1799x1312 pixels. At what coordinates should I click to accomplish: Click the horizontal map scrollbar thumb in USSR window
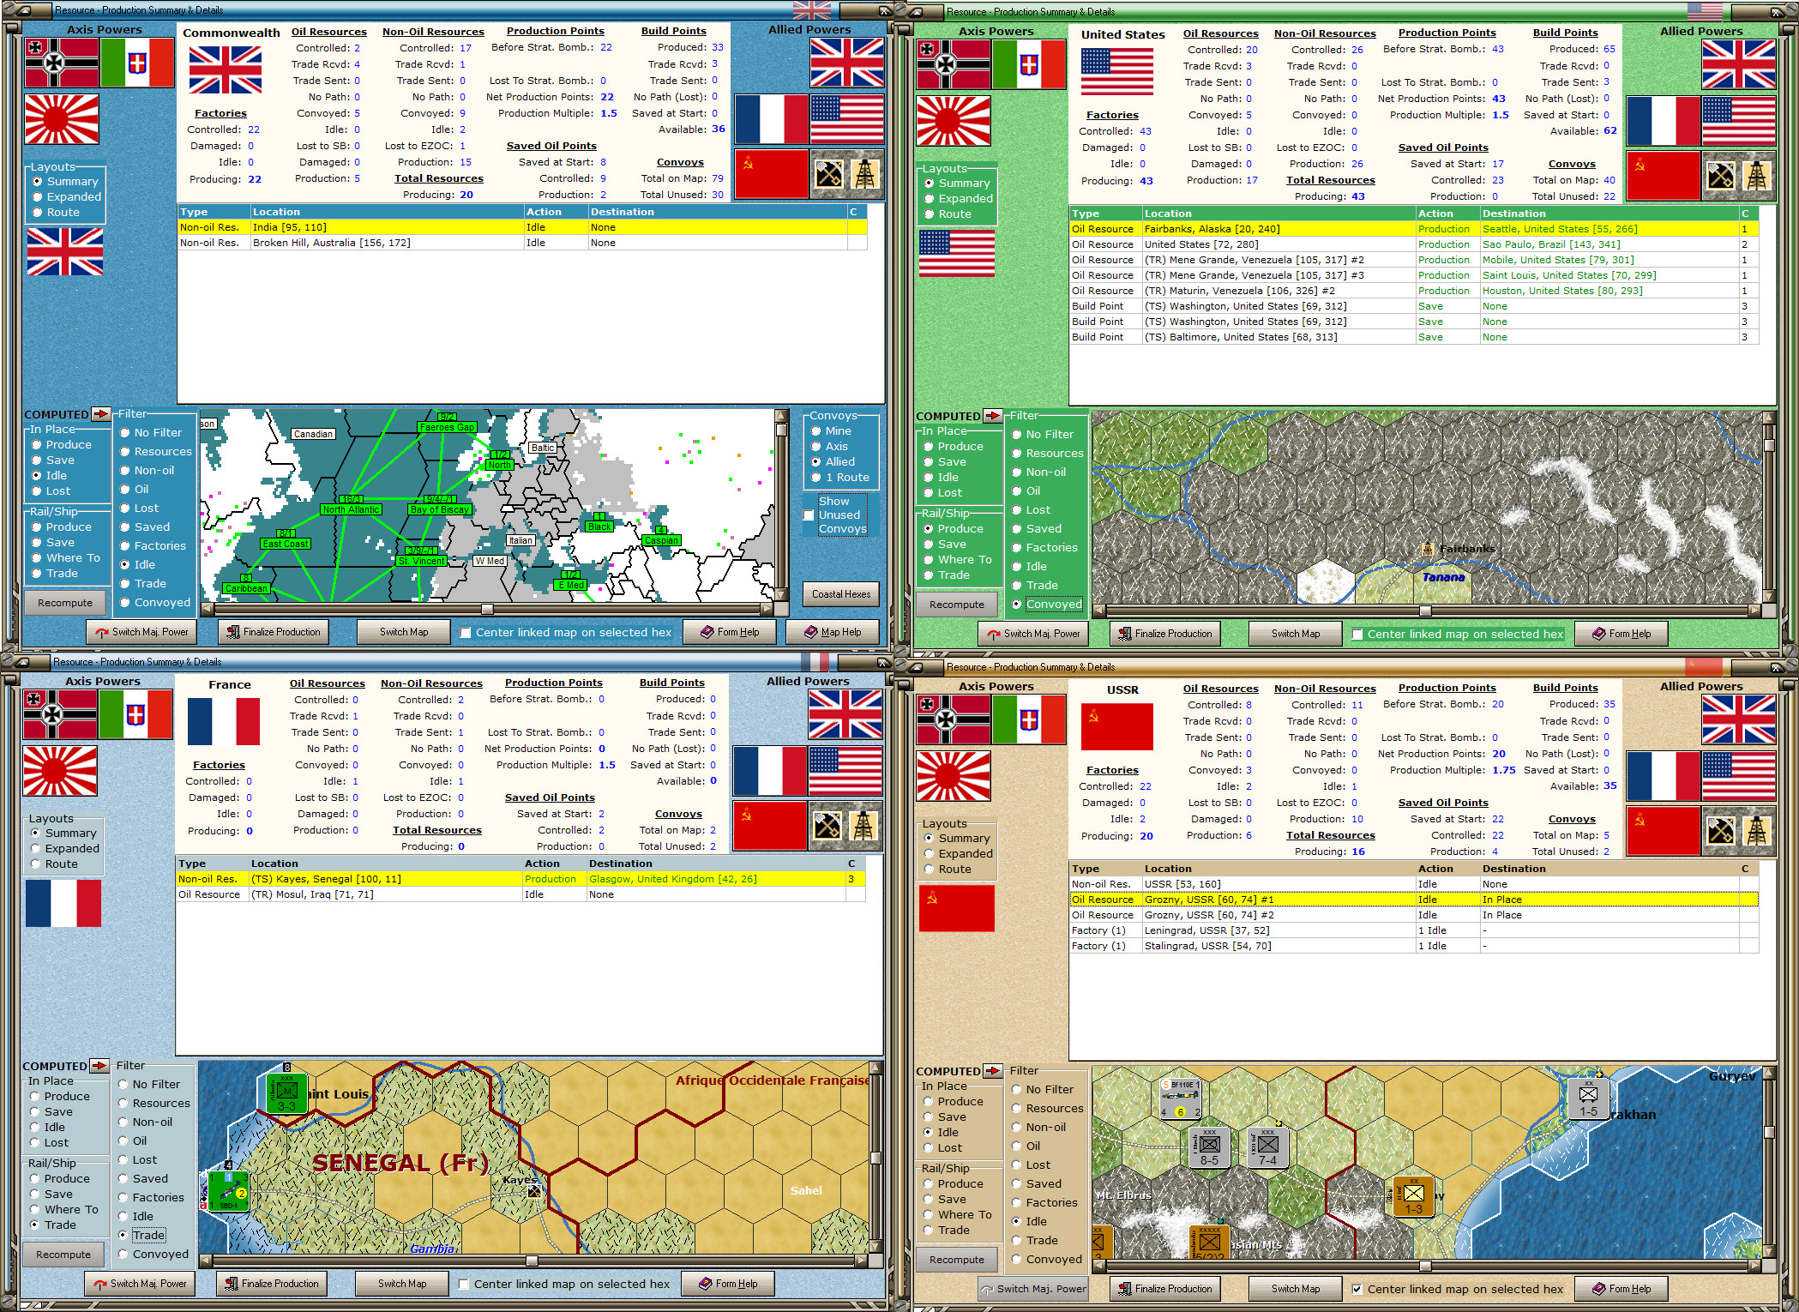tap(1425, 1267)
